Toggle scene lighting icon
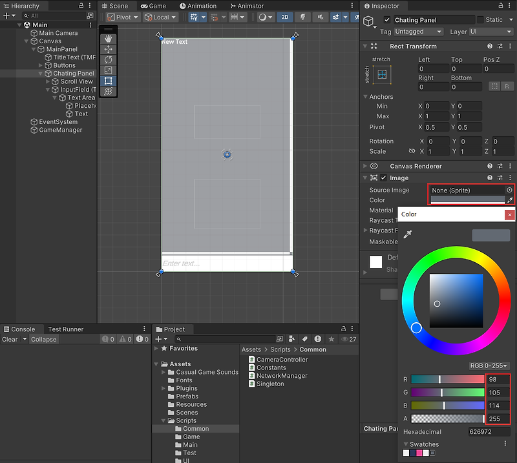 click(x=302, y=17)
